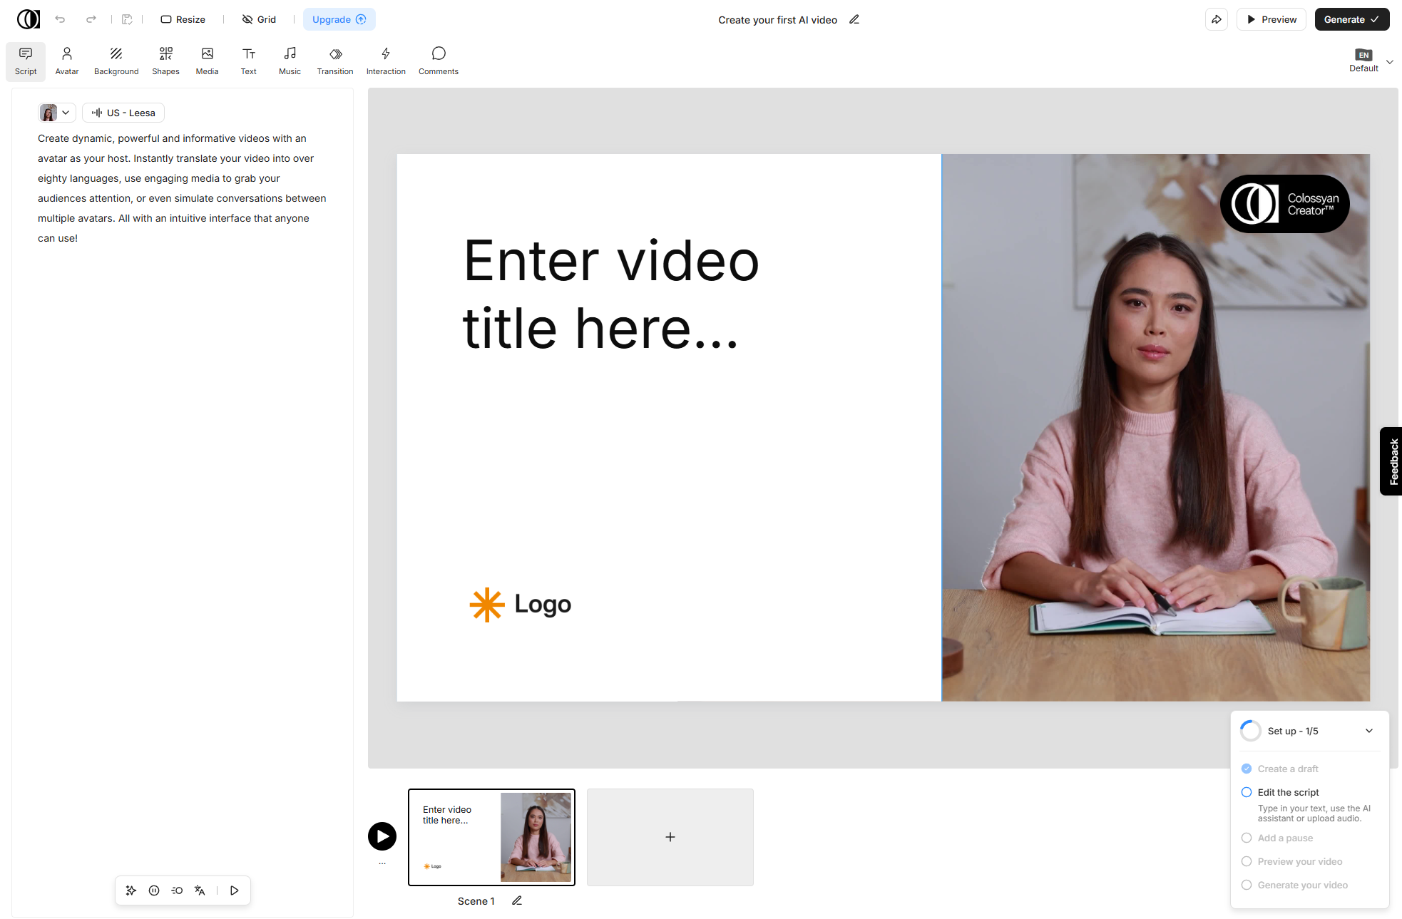
Task: Add a new scene with plus tile
Action: point(670,837)
